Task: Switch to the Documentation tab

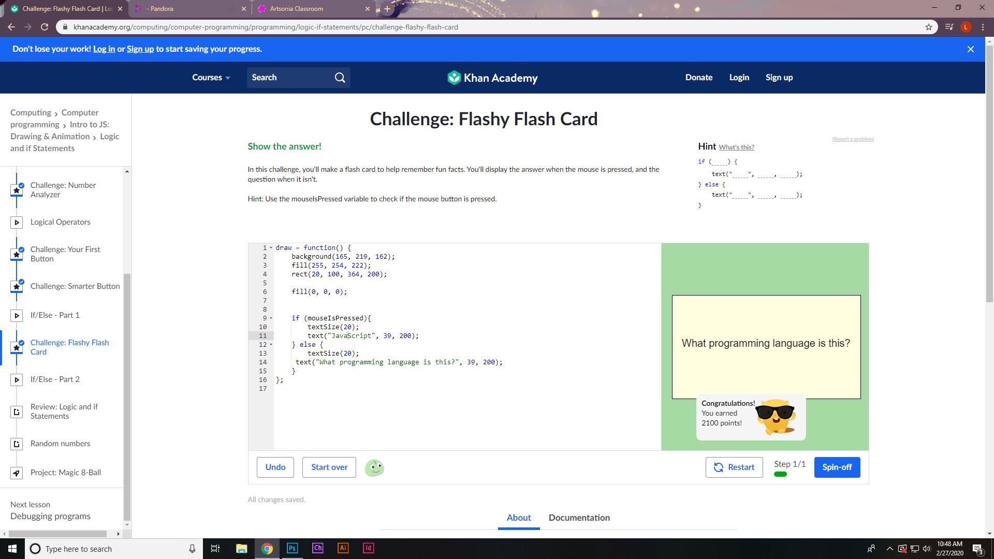Action: click(579, 518)
